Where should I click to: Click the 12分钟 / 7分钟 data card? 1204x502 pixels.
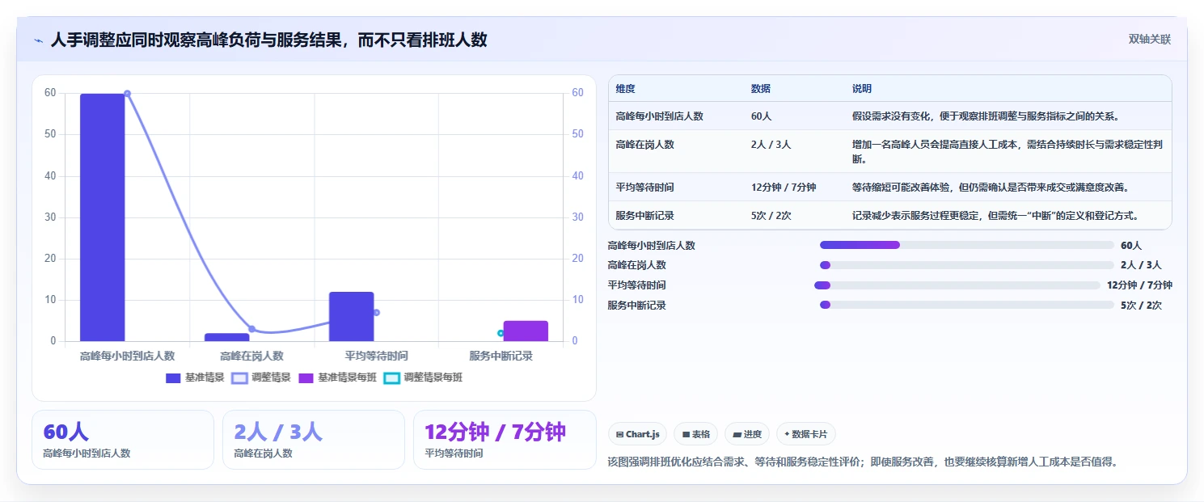click(505, 440)
